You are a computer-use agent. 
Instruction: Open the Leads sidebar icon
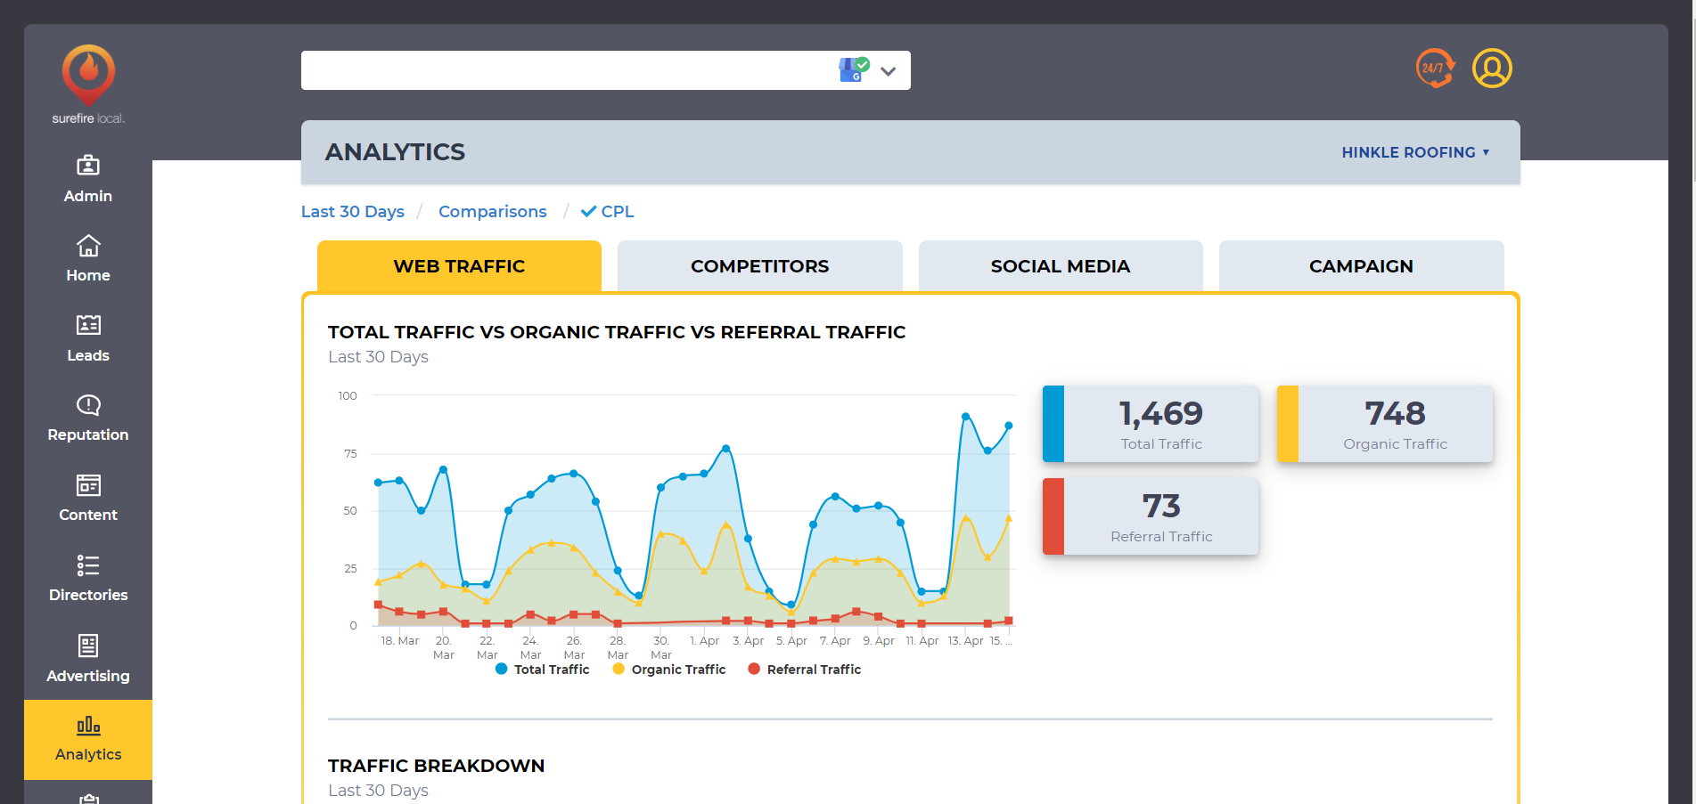coord(88,325)
